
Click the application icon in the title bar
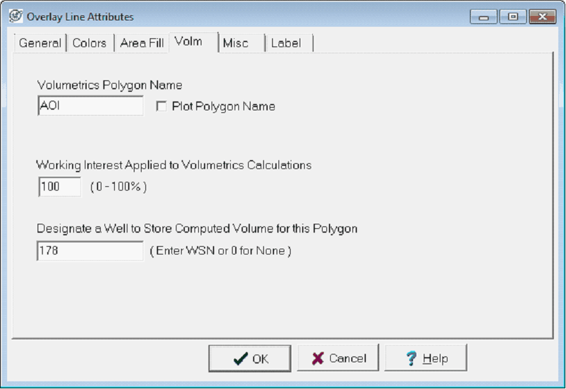pyautogui.click(x=15, y=17)
